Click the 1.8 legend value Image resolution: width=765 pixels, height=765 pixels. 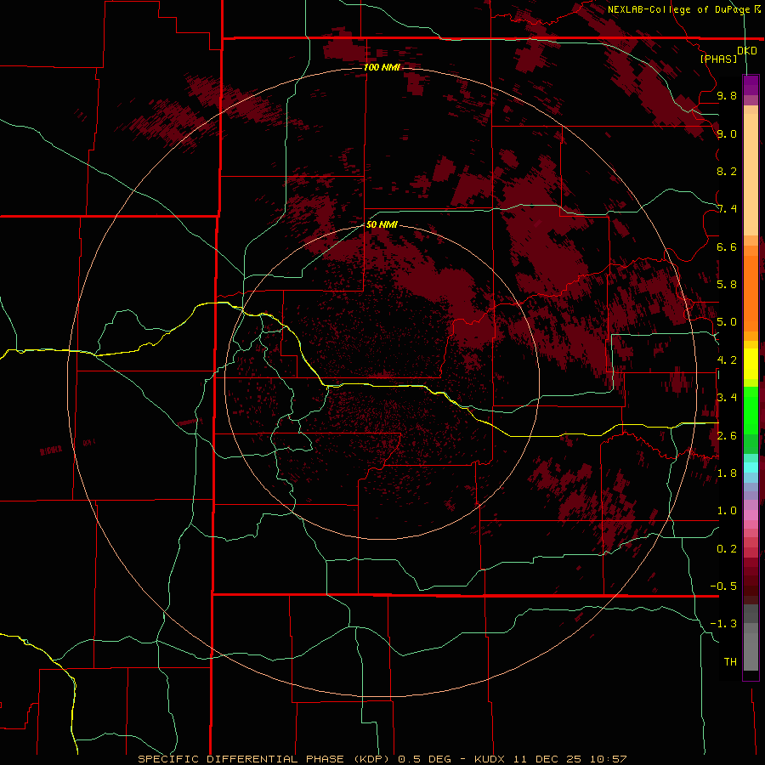tap(727, 473)
